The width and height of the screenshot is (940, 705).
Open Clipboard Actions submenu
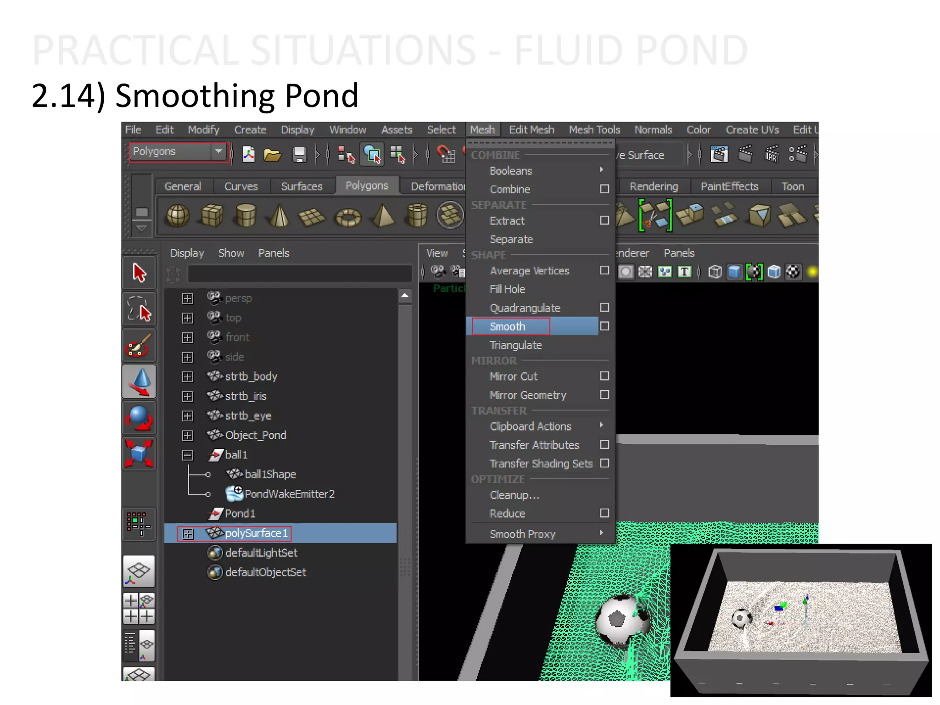(x=541, y=426)
